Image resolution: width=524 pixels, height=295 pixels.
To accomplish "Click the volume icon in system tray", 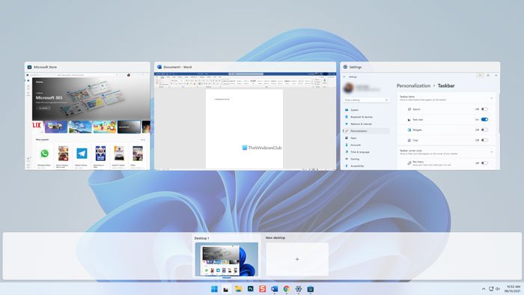I will (498, 289).
